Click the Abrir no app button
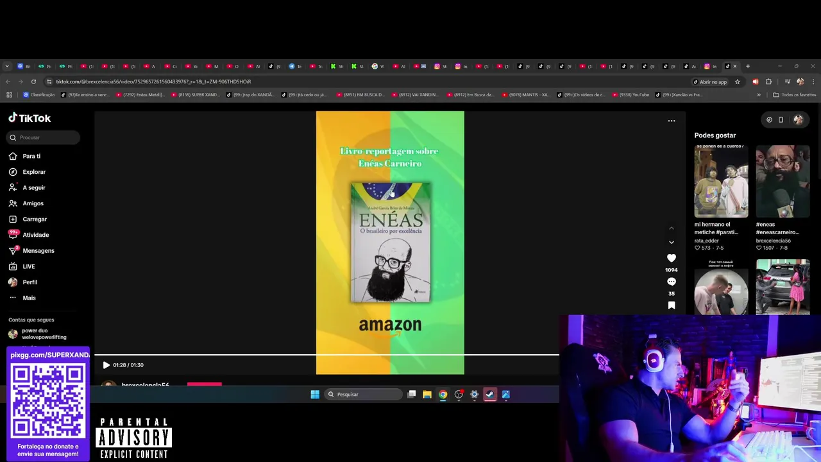 711,81
